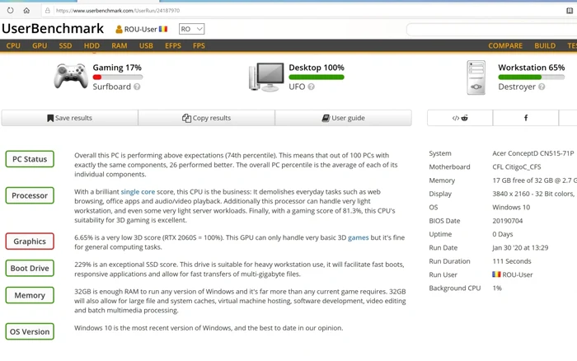Open the User guide button
Viewport: 577px width, 361px height.
pyautogui.click(x=344, y=118)
